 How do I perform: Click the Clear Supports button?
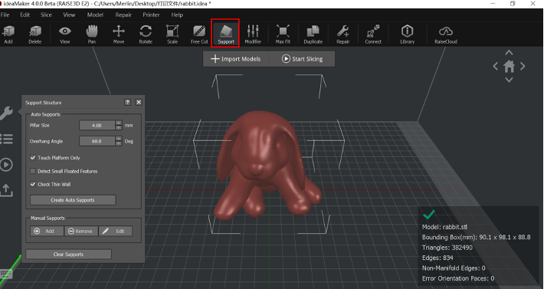69,255
